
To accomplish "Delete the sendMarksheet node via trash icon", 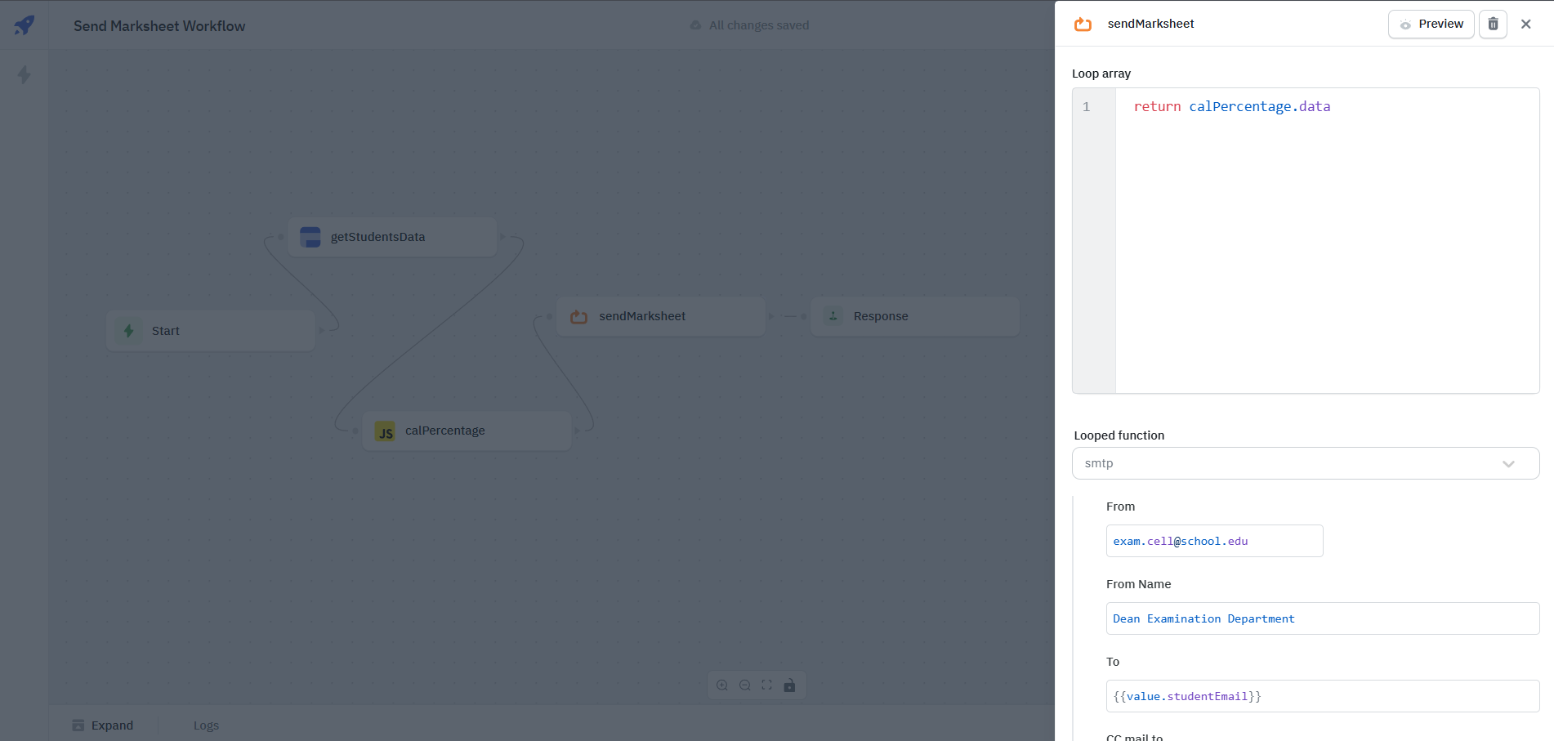I will [1493, 25].
